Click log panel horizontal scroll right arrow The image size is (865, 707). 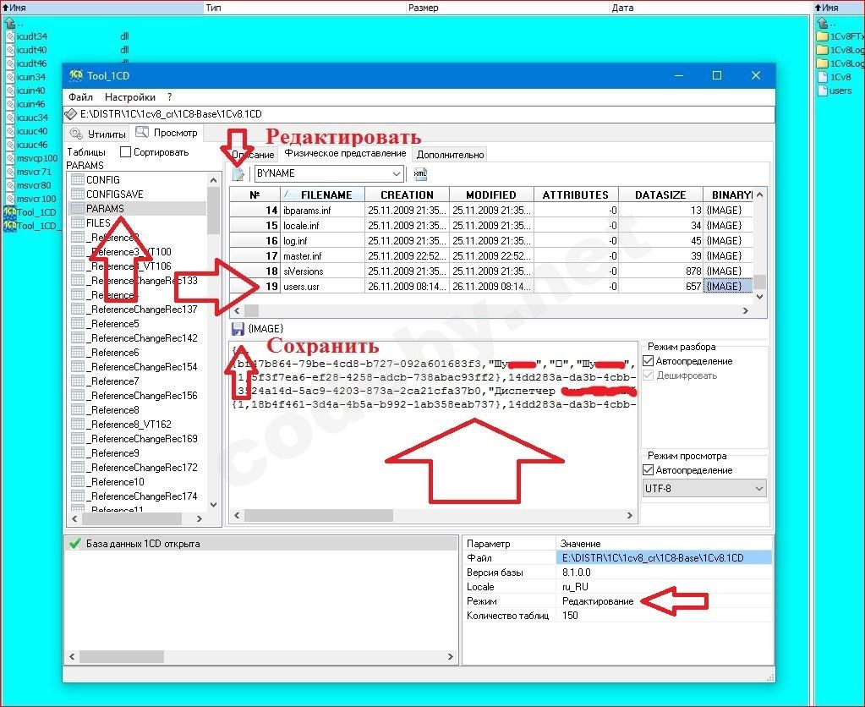pos(451,657)
